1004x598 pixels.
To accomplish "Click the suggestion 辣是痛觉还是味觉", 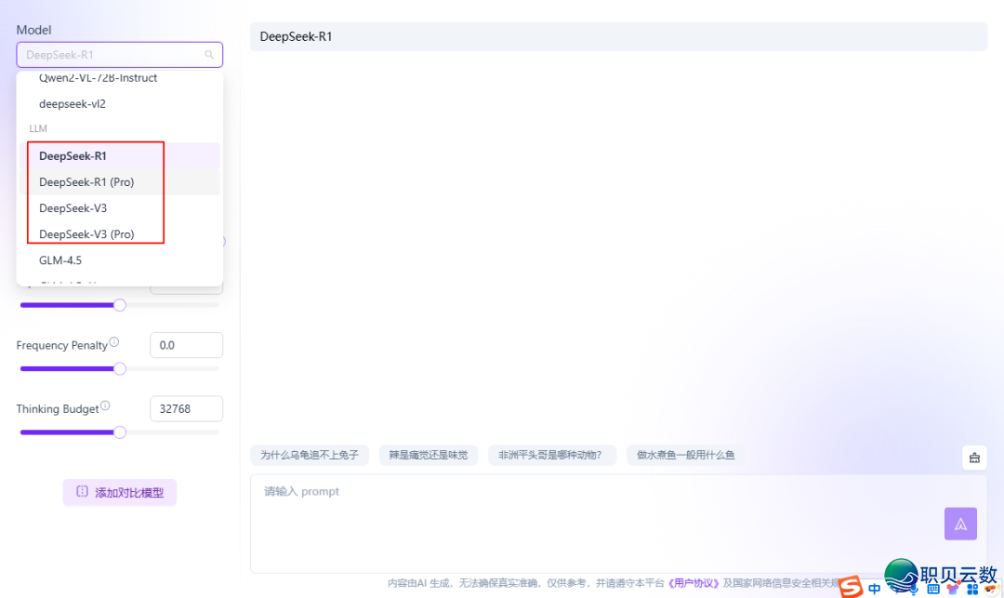I will (429, 455).
